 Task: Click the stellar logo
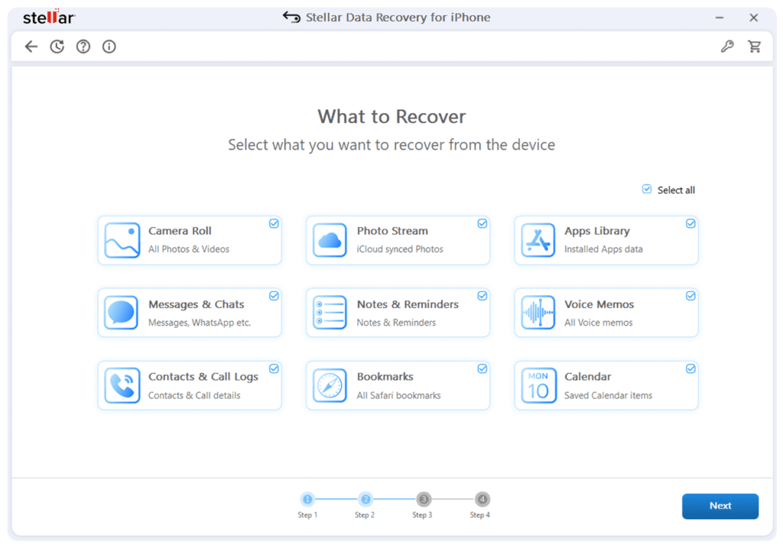(49, 17)
